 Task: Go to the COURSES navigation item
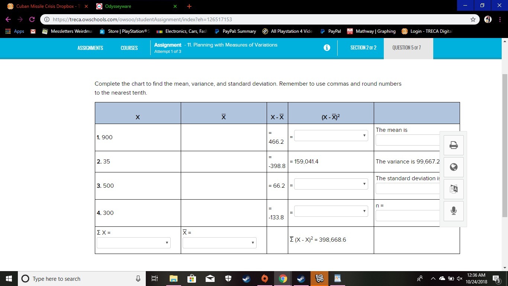click(129, 48)
